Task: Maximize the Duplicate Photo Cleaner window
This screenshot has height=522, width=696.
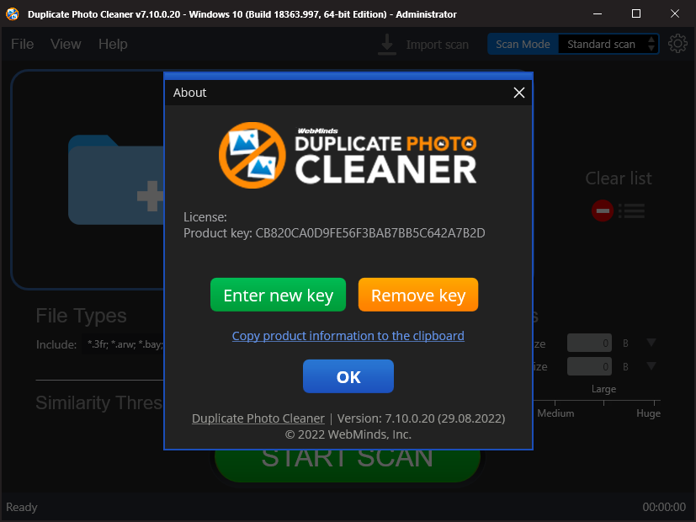Action: (636, 13)
